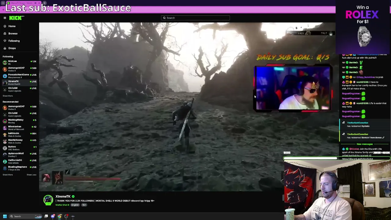The width and height of the screenshot is (391, 220).
Task: Click the search magnifier icon
Action: (164, 18)
